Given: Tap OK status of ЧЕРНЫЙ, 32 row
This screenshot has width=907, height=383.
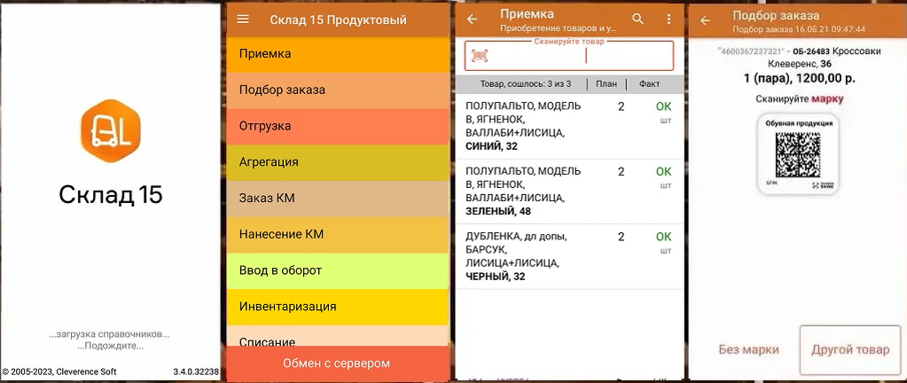Looking at the screenshot, I should (x=663, y=237).
